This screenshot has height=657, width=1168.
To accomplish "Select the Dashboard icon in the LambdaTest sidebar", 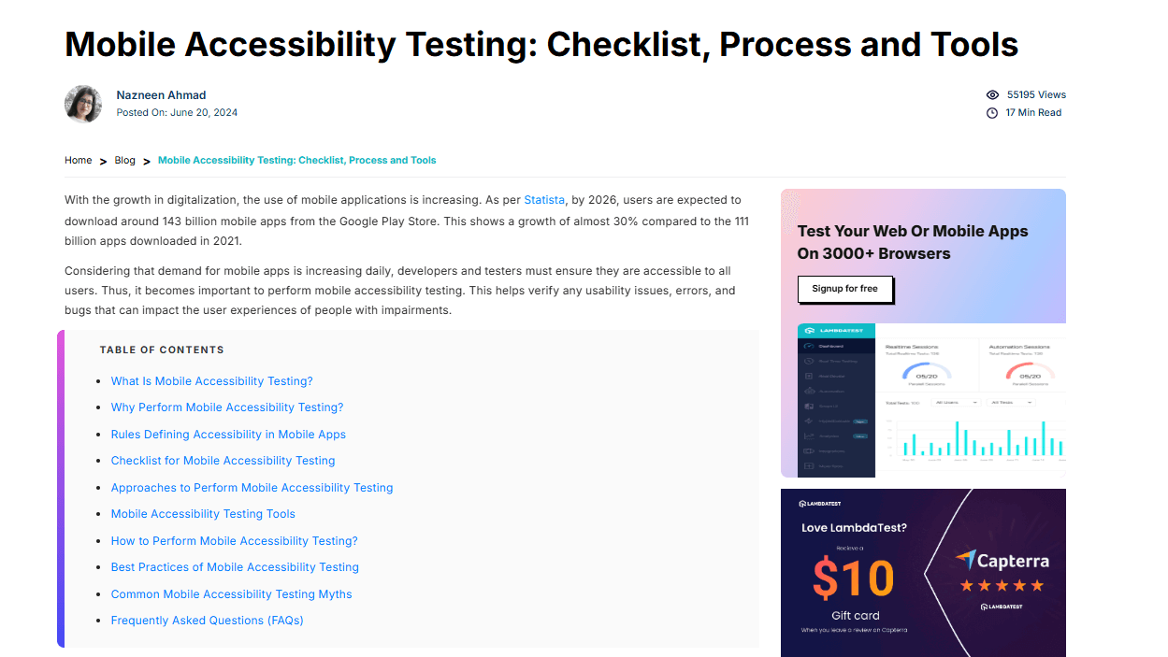I will coord(809,347).
